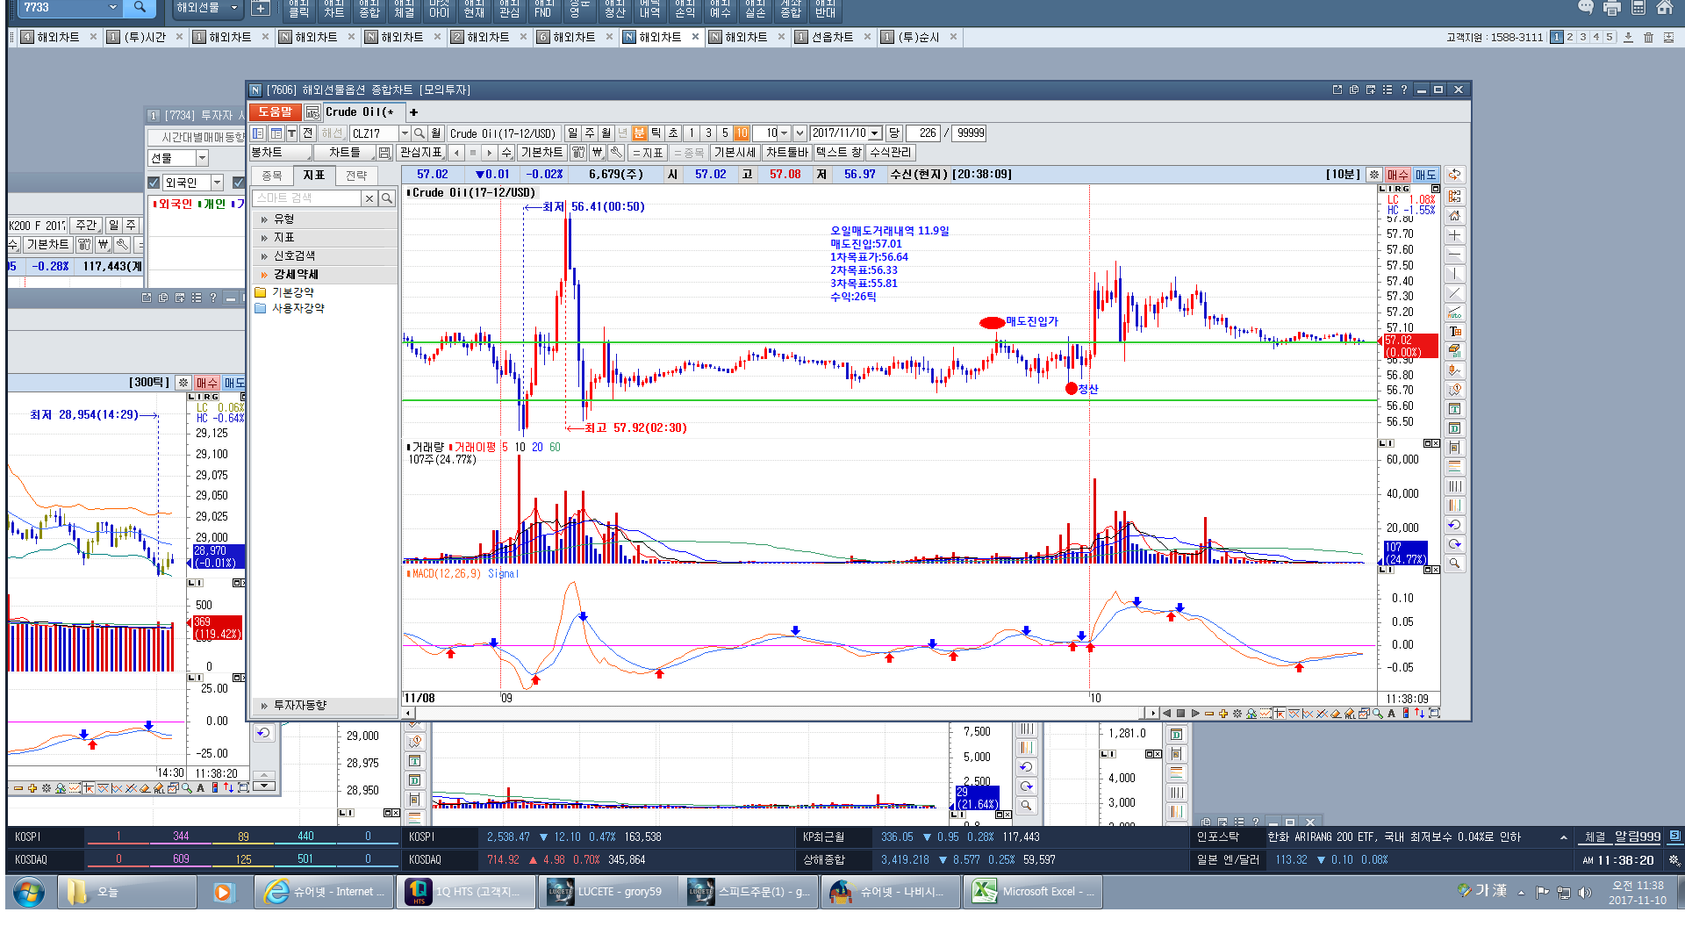Open the 선물 dropdown in background window

tap(202, 158)
